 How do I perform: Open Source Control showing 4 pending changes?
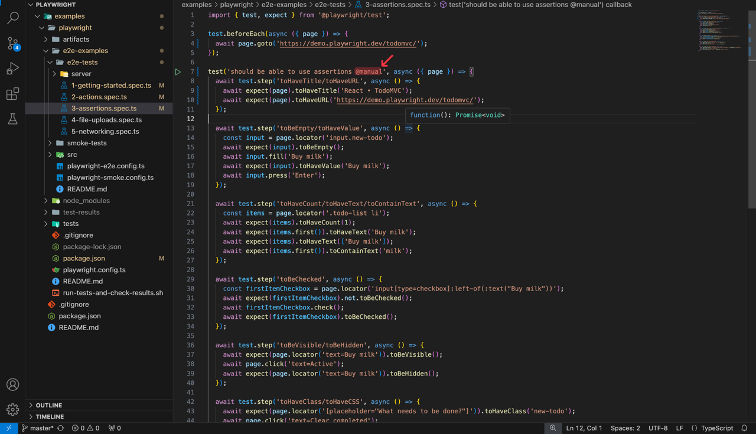(12, 43)
